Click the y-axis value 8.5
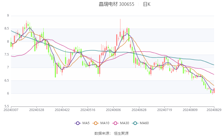Viewport: 223px width, 136px height. coord(7,28)
